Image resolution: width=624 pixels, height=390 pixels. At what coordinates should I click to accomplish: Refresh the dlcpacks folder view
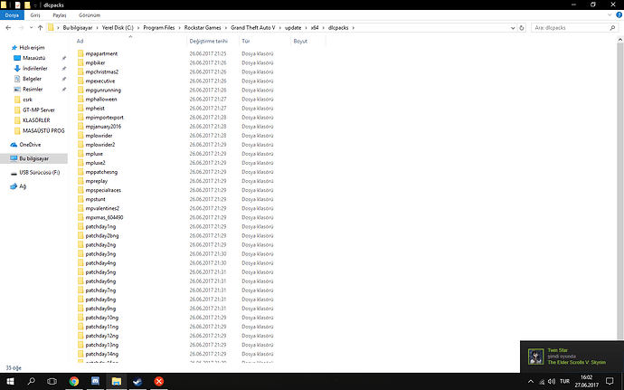pos(522,28)
